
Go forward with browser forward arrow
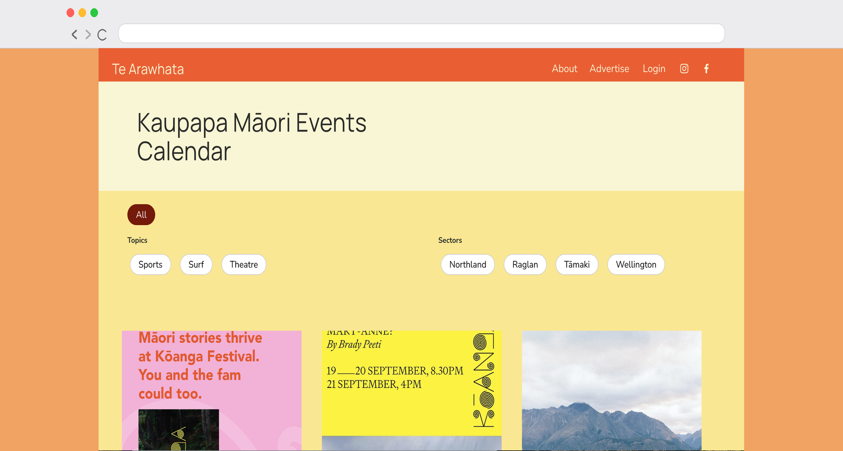(x=88, y=34)
